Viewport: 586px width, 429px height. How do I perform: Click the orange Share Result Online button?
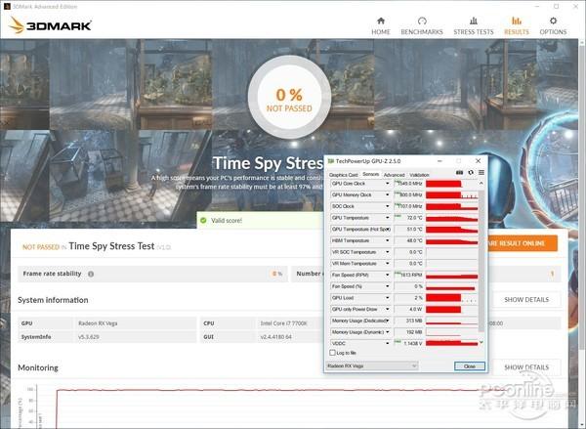coord(523,243)
